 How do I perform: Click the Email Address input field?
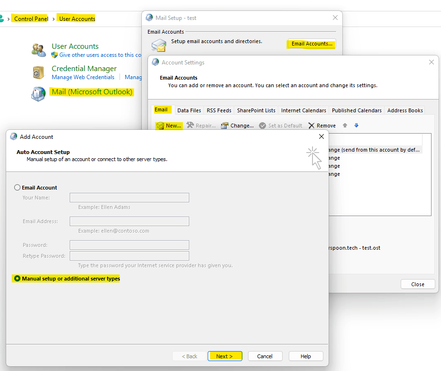(129, 221)
